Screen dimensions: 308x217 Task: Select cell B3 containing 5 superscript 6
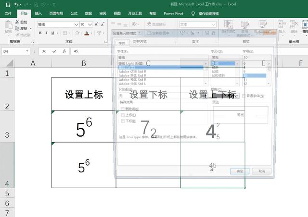[x=84, y=127]
